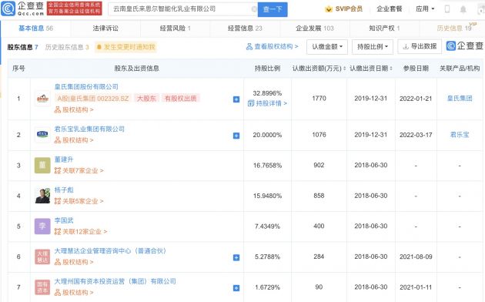
Task: Open 董建升 shareholder link
Action: (64, 159)
